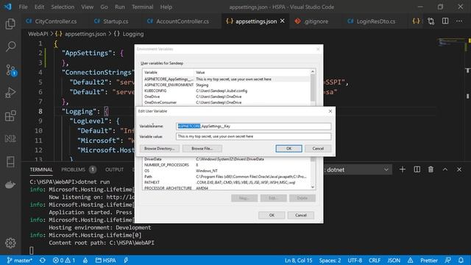This screenshot has height=265, width=471.
Task: Open the book icon view in activity bar
Action: point(10,162)
